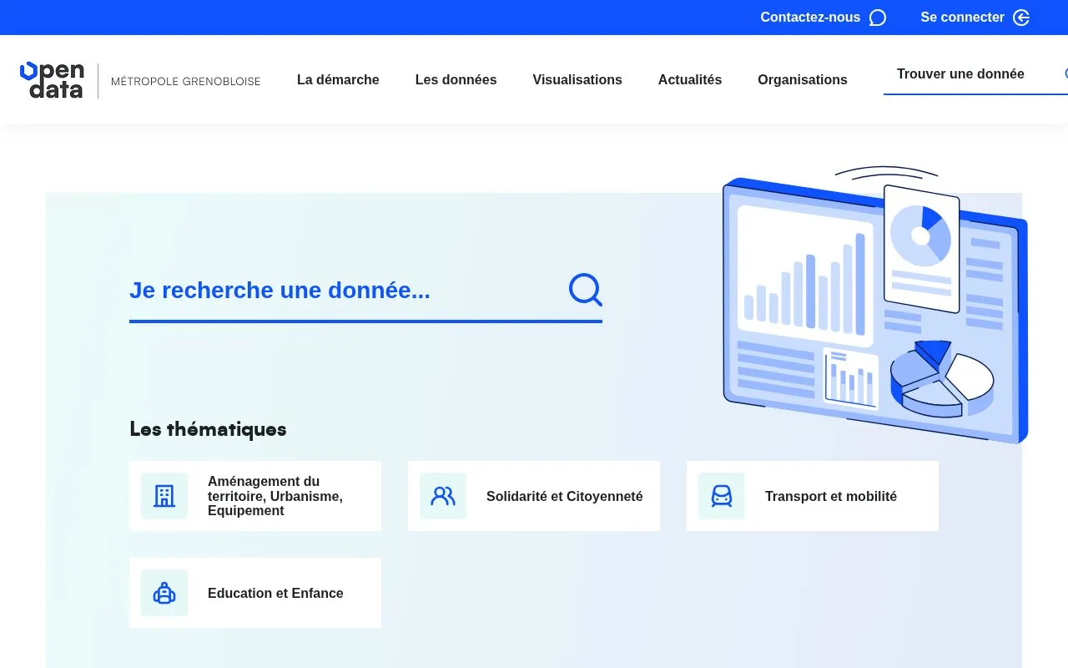Open the Actualités page
Viewport: 1068px width, 668px height.
(690, 79)
